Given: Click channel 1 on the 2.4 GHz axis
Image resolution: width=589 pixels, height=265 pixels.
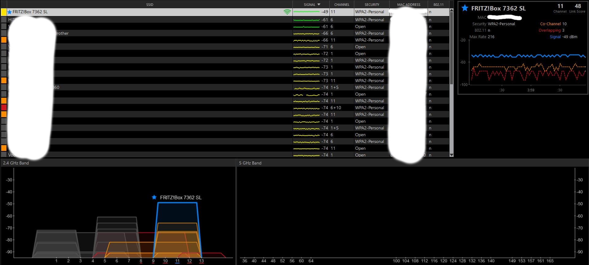Looking at the screenshot, I should tap(56, 261).
